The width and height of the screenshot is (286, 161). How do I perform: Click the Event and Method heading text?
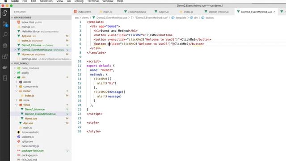114,31
